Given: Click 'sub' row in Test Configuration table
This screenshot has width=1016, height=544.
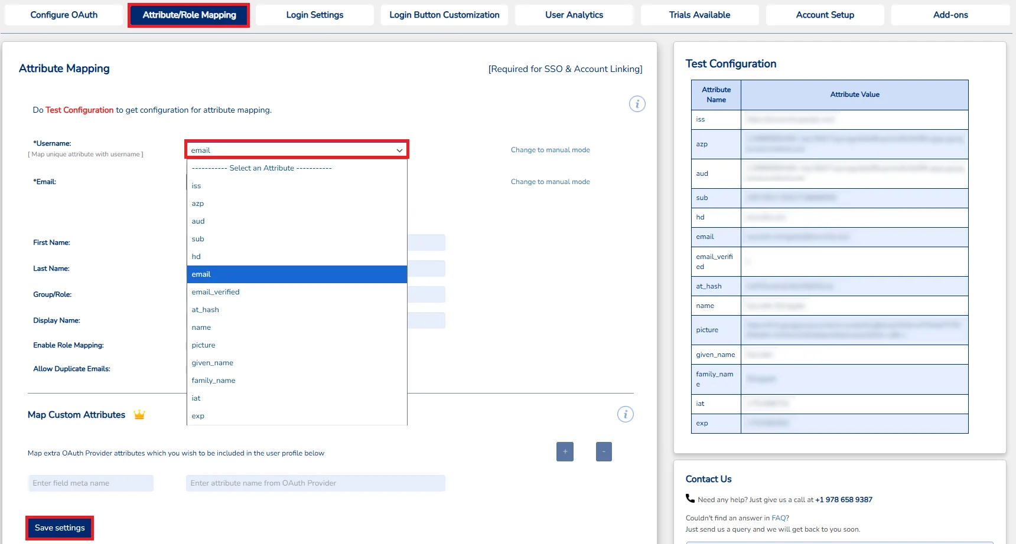Looking at the screenshot, I should point(829,198).
